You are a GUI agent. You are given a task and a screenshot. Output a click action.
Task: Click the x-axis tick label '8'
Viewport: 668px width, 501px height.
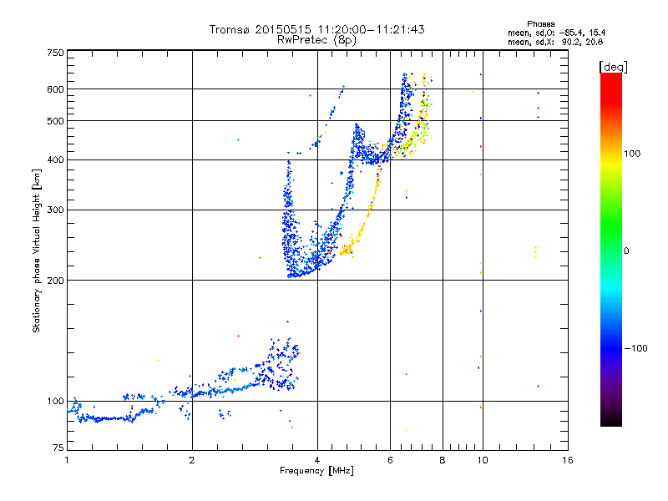[443, 460]
